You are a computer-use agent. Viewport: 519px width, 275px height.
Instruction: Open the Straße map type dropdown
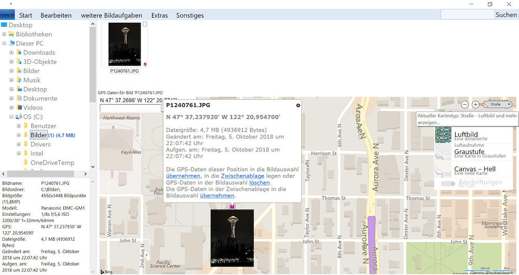pos(497,104)
